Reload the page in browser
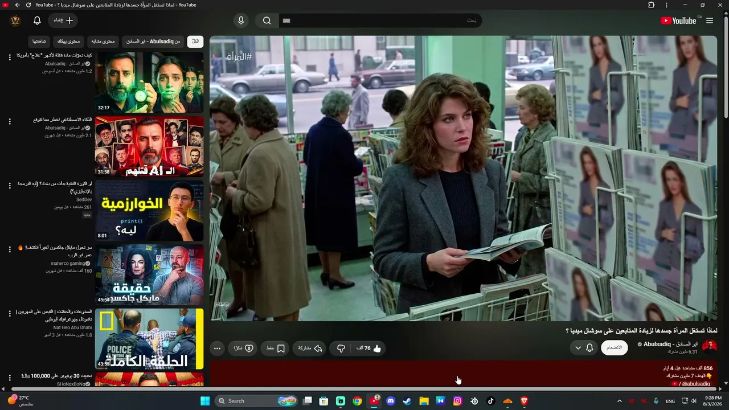The height and width of the screenshot is (410, 729). [28, 5]
